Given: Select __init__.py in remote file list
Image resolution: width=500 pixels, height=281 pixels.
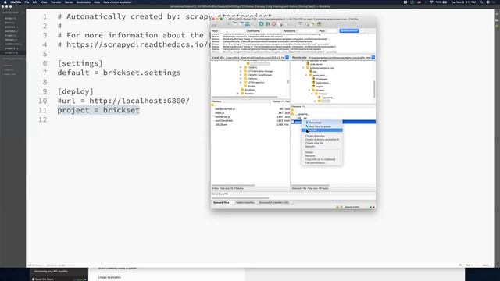Looking at the screenshot, I should click(x=302, y=118).
